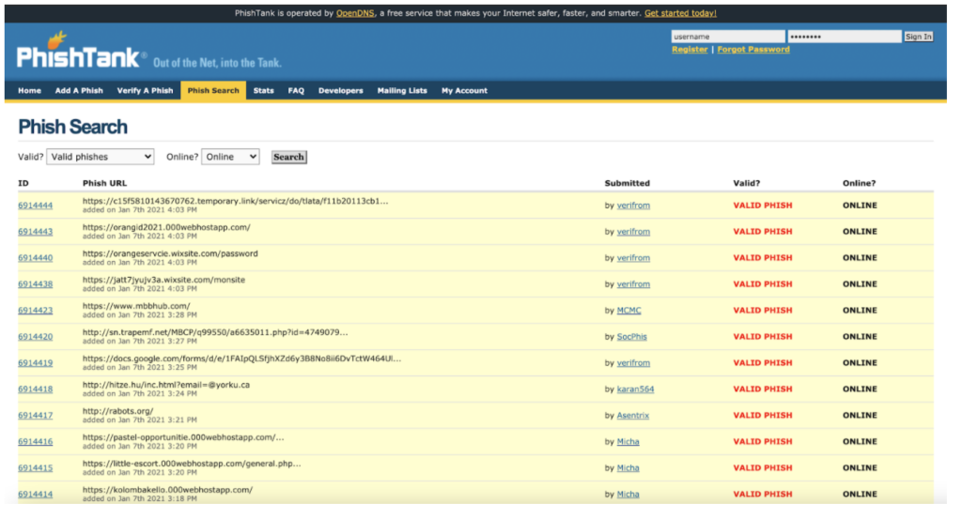Select the orangid2021.000webhostapp.com URL text
Screen dimensions: 962x519
pyautogui.click(x=166, y=228)
